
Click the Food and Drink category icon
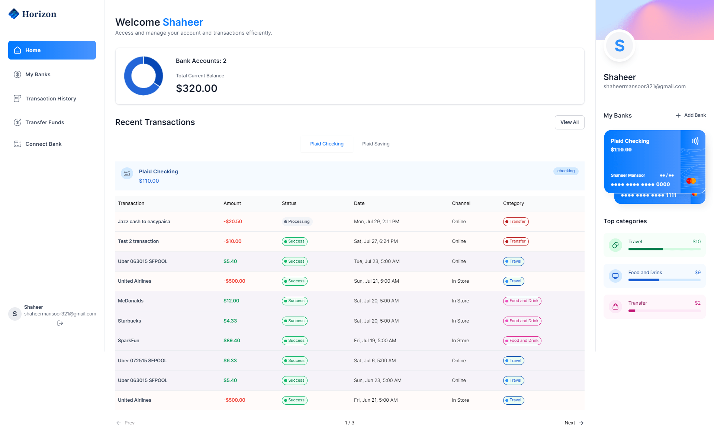pos(615,276)
